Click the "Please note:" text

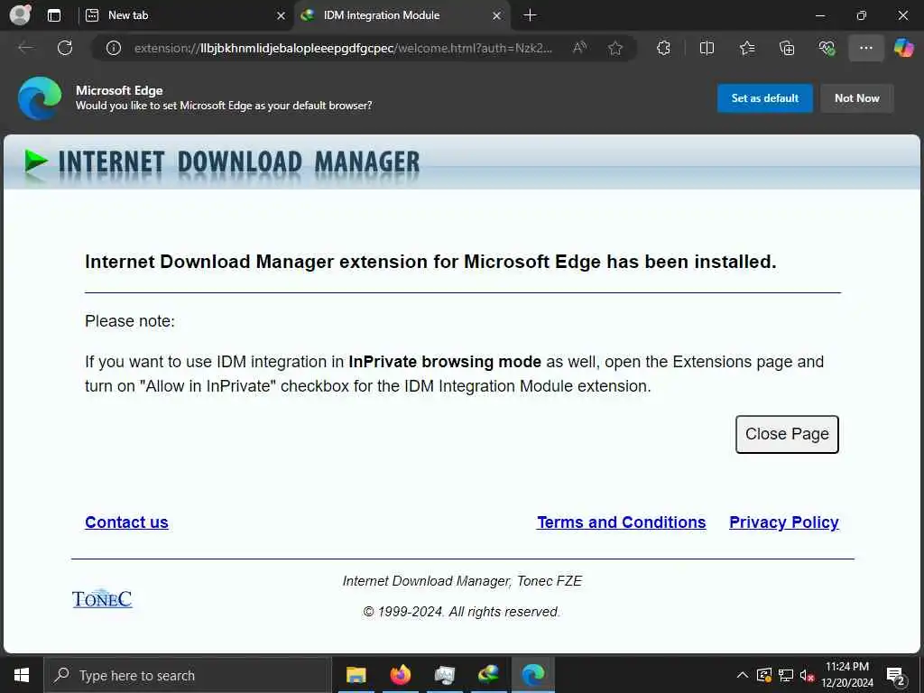click(x=130, y=321)
